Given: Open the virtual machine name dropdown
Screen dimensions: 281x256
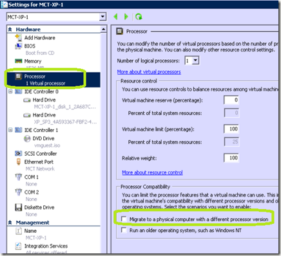Looking at the screenshot, I should (103, 17).
